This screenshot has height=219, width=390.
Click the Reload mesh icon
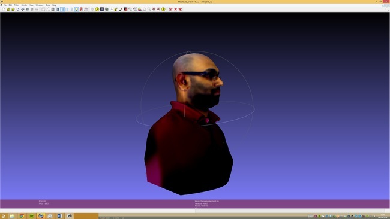(18, 9)
